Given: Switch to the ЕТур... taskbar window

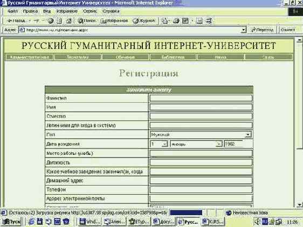Looking at the screenshot, I should pos(139,222).
